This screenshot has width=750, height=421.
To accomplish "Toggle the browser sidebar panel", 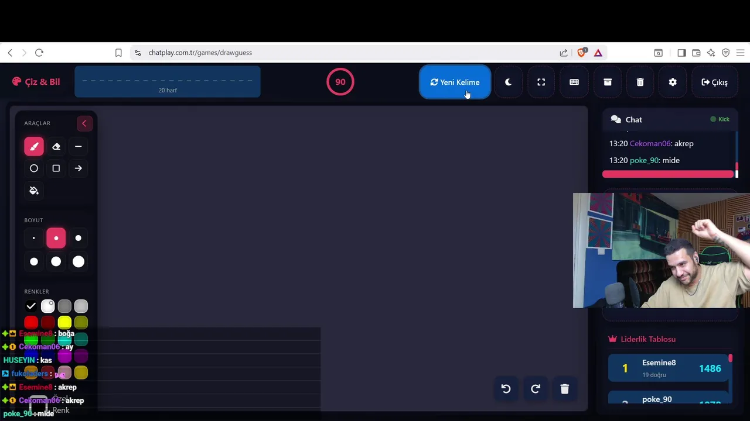I will [x=681, y=53].
